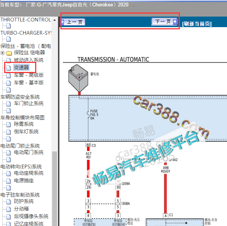Image resolution: width=227 pixels, height=226 pixels.
Task: Go to next page with 下一页 button
Action: pyautogui.click(x=164, y=22)
